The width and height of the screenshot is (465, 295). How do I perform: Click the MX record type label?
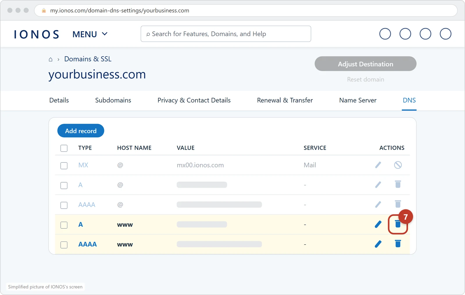pyautogui.click(x=83, y=165)
